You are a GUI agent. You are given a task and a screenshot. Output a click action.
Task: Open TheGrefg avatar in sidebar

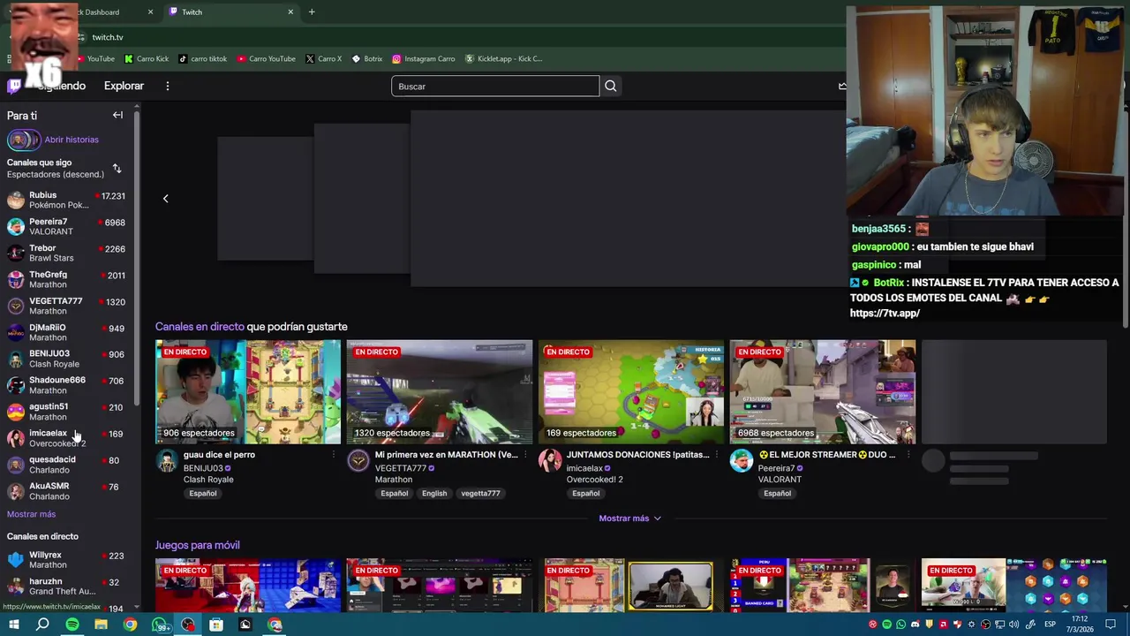tap(16, 279)
